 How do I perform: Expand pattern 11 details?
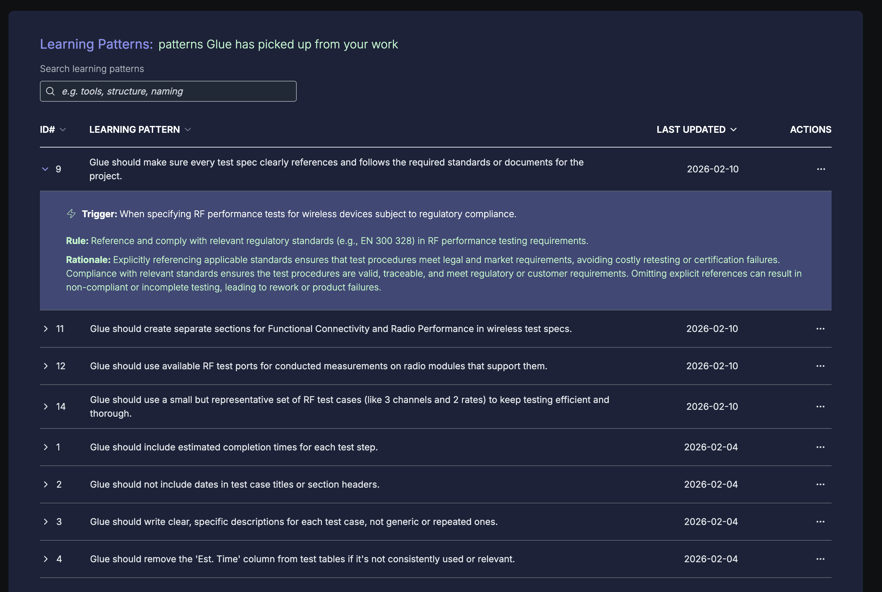click(46, 329)
